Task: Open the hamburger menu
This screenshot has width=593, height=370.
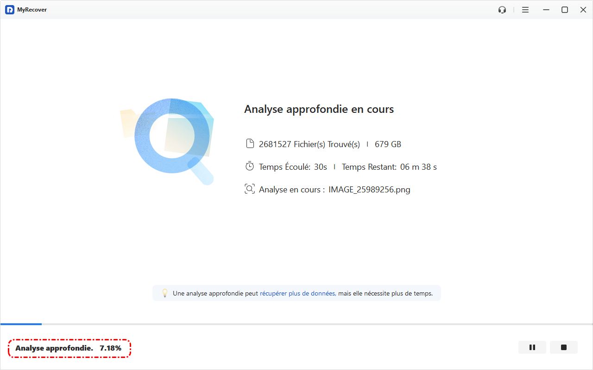Action: (x=525, y=10)
